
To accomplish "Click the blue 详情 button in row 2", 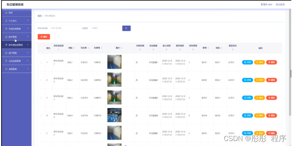I will tap(247, 80).
